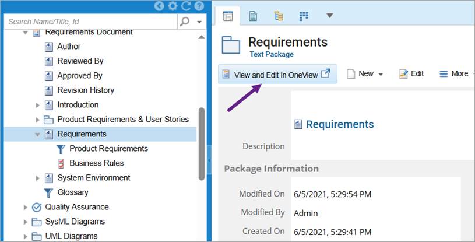Click the settings gear icon in header
This screenshot has height=242, width=475.
click(172, 6)
